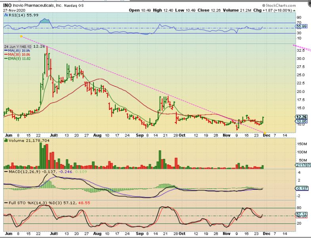Click the Nasdaq GS exchange label
The image size is (311, 238).
[74, 6]
